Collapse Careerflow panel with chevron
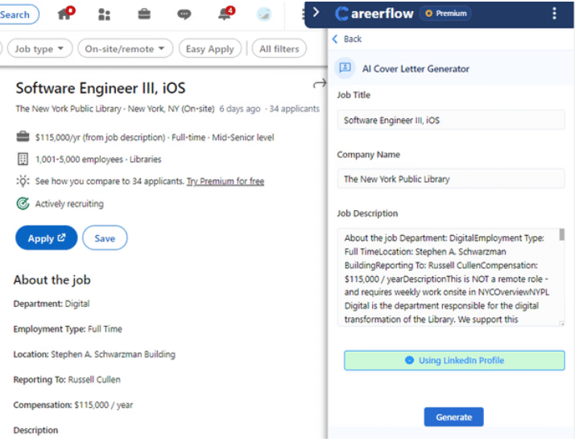 (x=316, y=12)
